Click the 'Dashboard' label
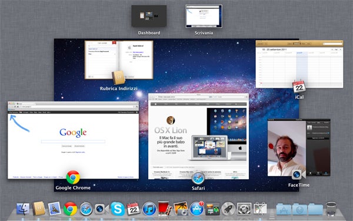This screenshot has width=353, height=221. tap(149, 32)
